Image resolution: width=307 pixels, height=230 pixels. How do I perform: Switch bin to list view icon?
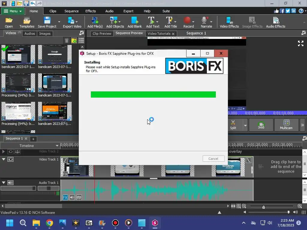click(81, 40)
